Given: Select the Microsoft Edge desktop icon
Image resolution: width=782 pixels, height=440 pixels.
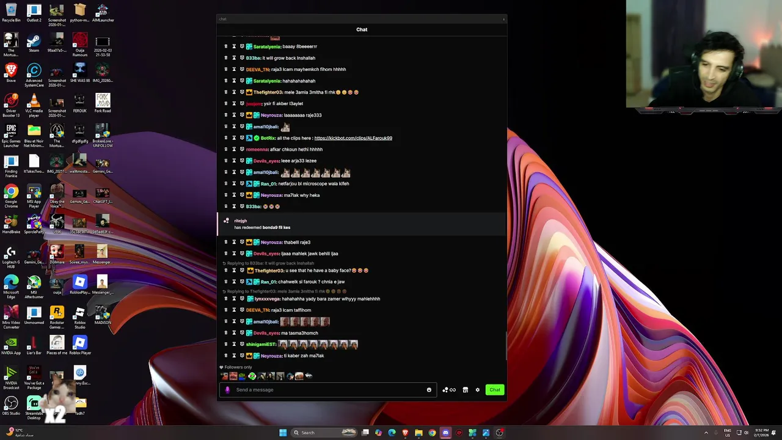Looking at the screenshot, I should click(x=11, y=287).
